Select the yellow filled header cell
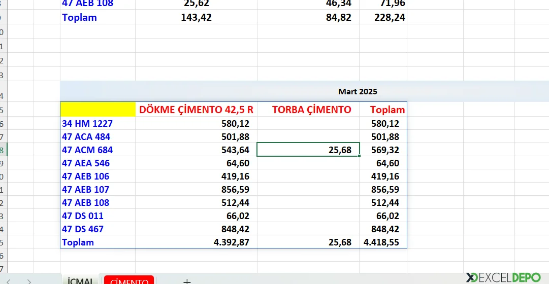The image size is (549, 284). coord(98,110)
